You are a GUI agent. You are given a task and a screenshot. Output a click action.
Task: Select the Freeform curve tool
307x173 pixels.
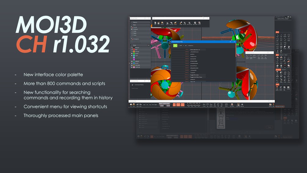(285, 36)
